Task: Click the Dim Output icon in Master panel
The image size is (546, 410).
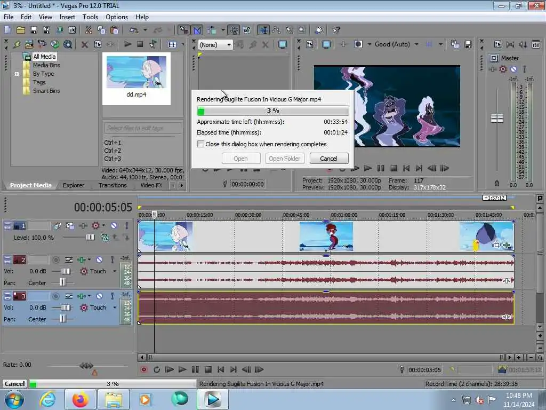Action: click(523, 44)
